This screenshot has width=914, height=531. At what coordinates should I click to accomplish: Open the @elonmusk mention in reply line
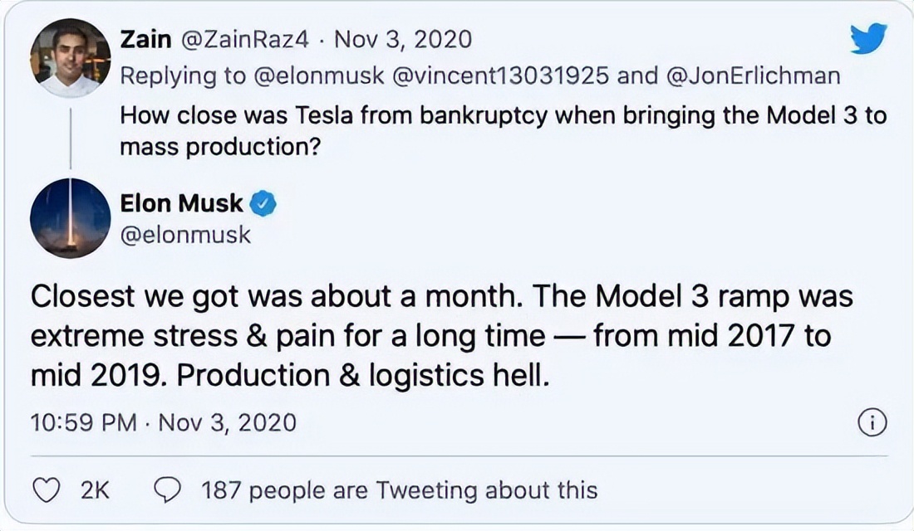(x=317, y=76)
